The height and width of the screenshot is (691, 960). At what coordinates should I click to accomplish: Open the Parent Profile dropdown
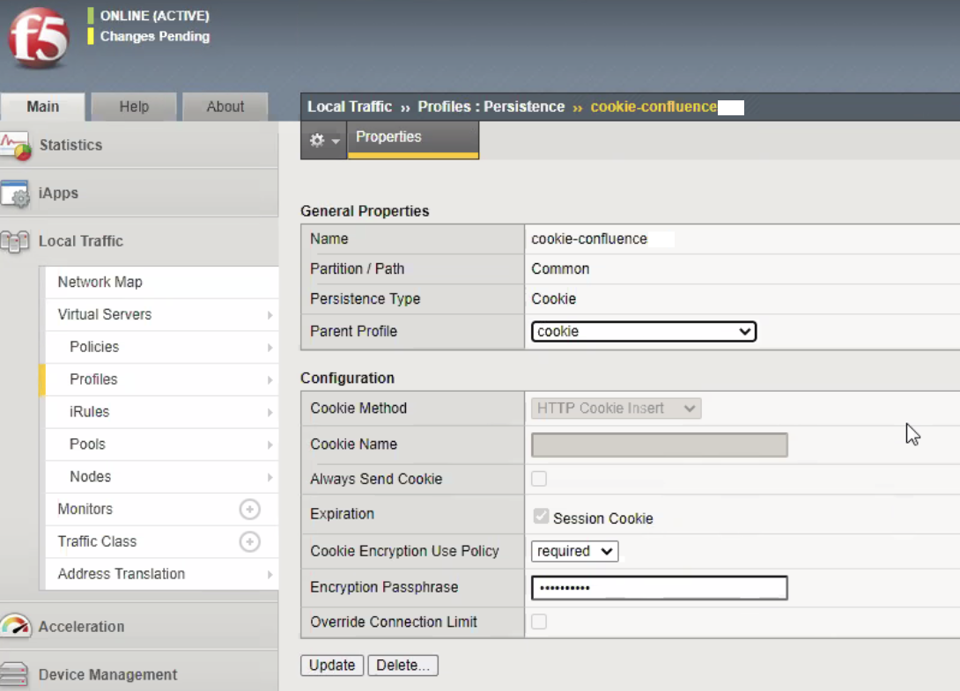pos(644,331)
